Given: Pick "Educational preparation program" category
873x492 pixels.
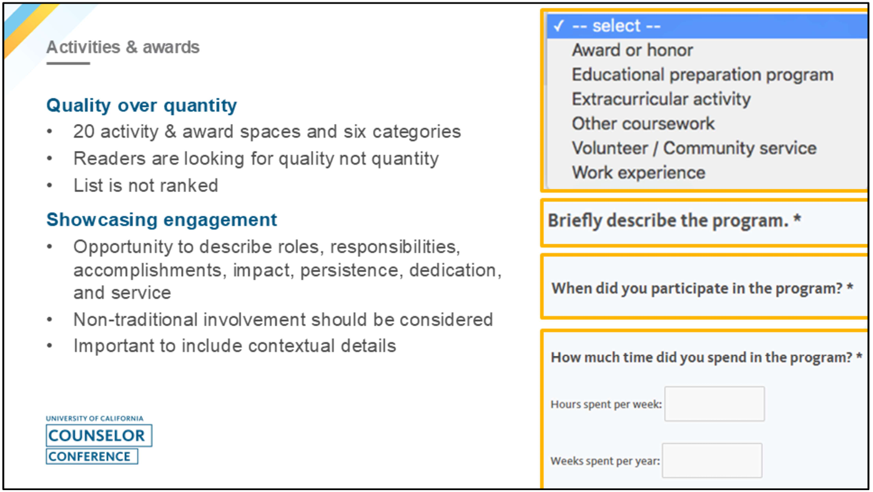Looking at the screenshot, I should [702, 75].
